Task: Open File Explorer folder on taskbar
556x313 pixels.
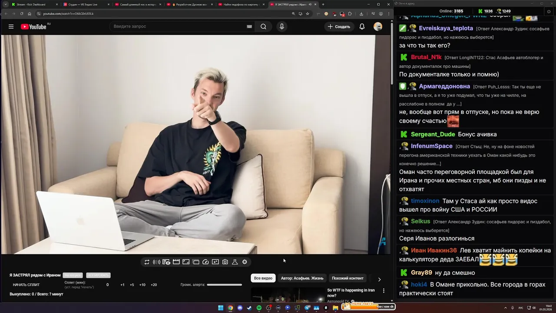Action: pyautogui.click(x=335, y=308)
